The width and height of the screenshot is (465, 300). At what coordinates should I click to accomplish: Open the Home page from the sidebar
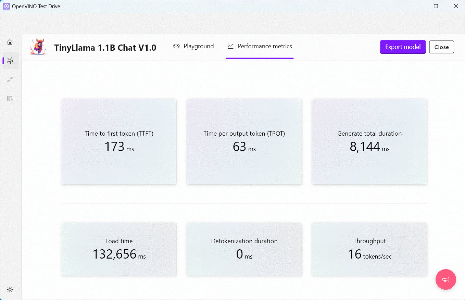coord(10,41)
